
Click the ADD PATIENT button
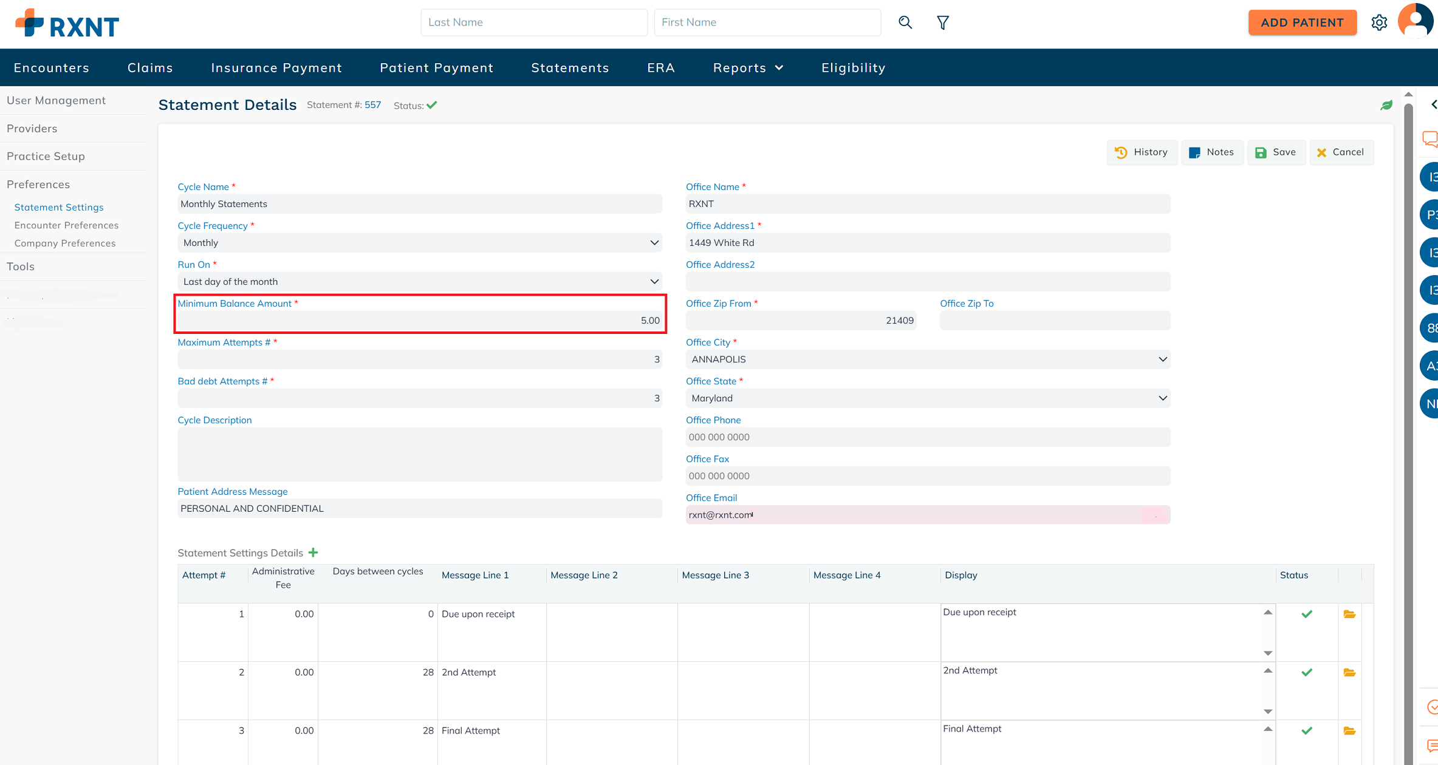point(1302,22)
